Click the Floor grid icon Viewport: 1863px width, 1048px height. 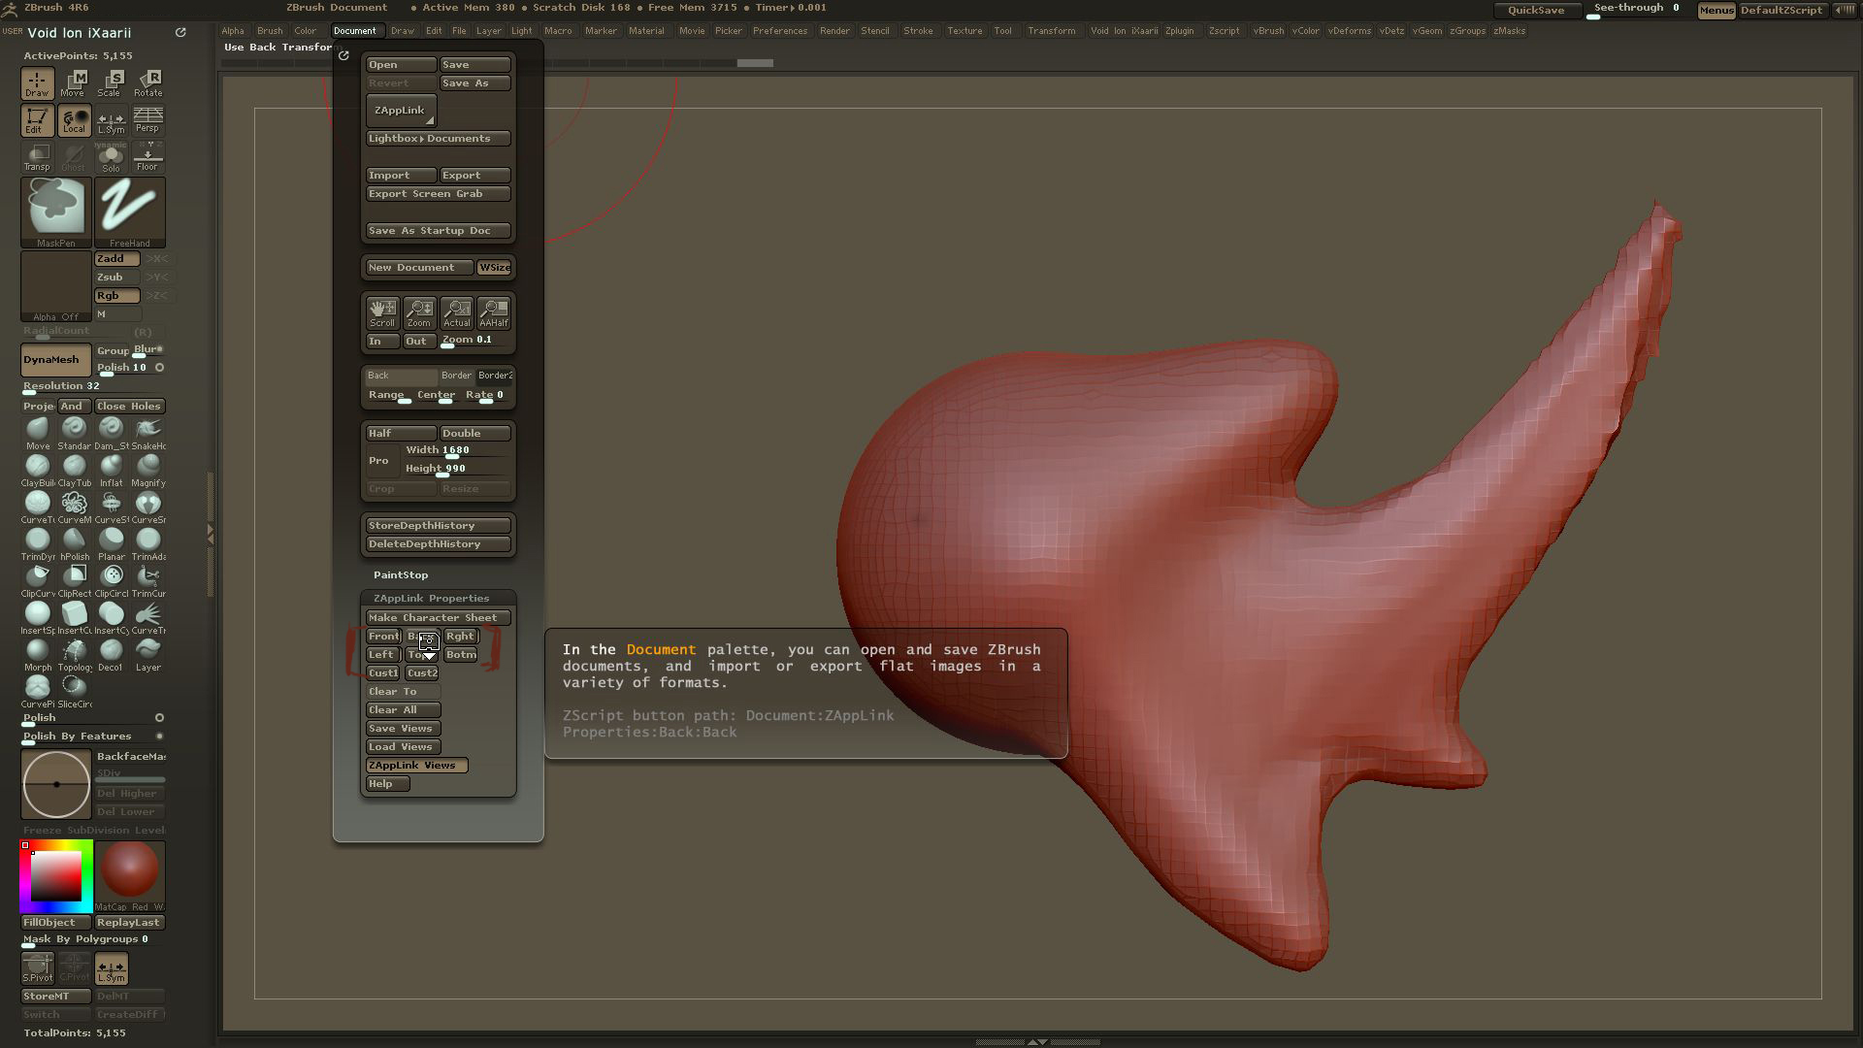pyautogui.click(x=147, y=157)
